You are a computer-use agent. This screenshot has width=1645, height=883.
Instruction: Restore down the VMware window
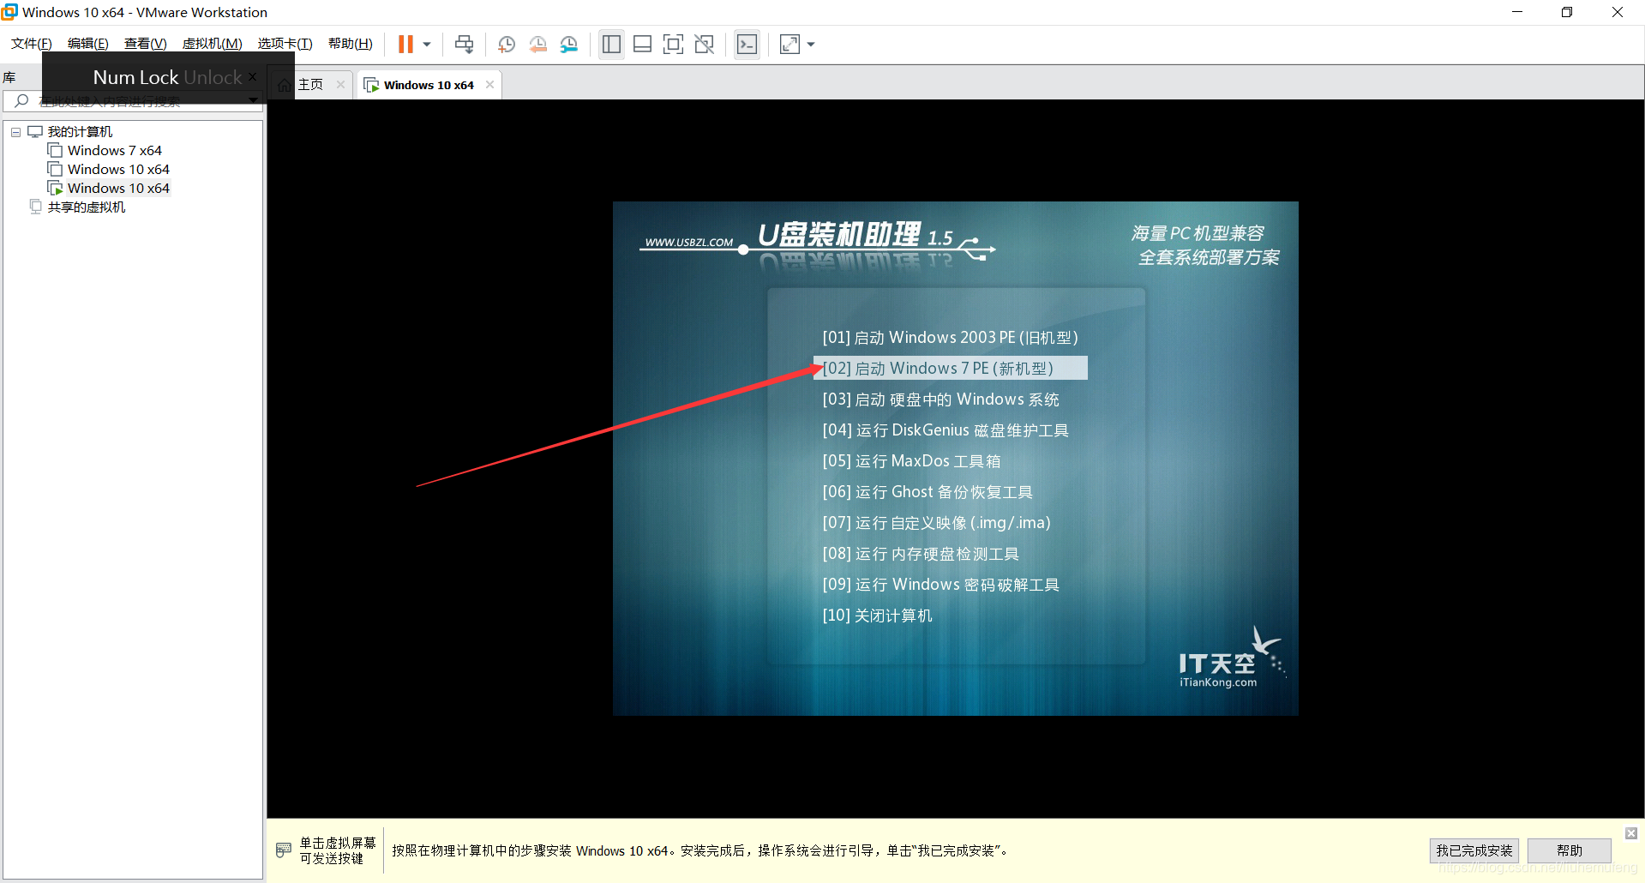click(1566, 12)
